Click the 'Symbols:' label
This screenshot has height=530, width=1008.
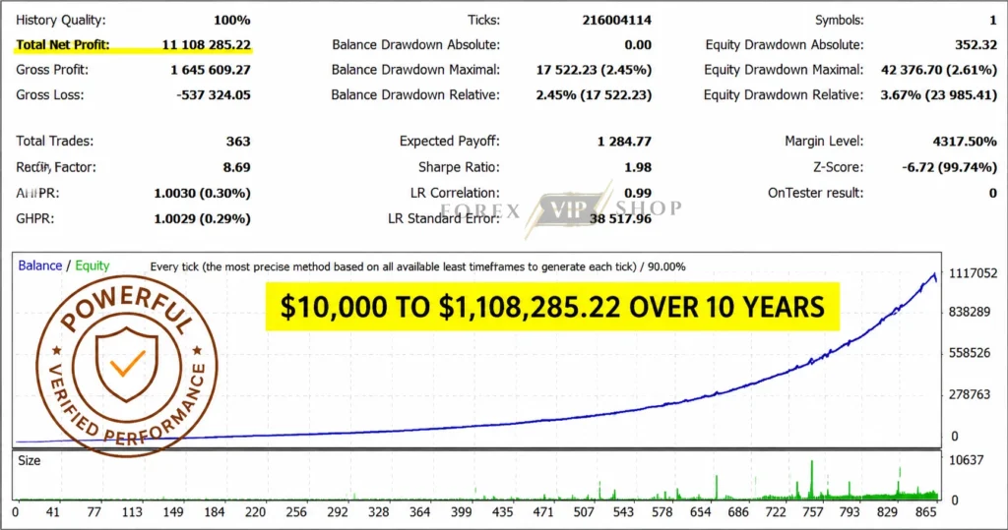click(840, 20)
